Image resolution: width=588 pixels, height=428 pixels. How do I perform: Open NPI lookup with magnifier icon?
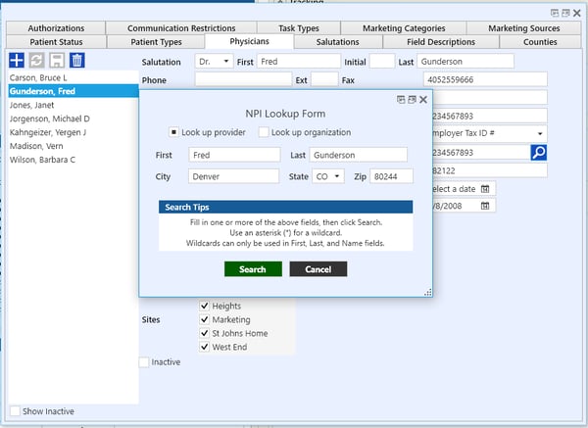[538, 152]
